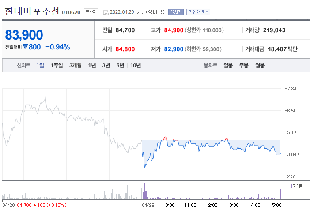Screen dimensions: 310x213
Task: Click the 선차트 label
Action: 24,65
